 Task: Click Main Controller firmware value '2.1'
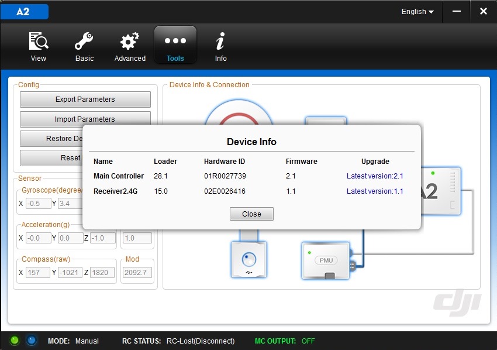291,176
